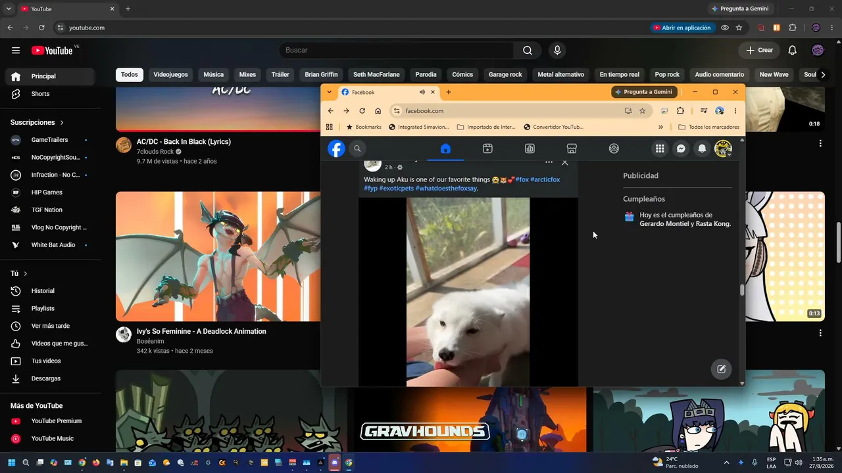Start YouTube voice search with microphone
The width and height of the screenshot is (842, 473).
point(557,50)
